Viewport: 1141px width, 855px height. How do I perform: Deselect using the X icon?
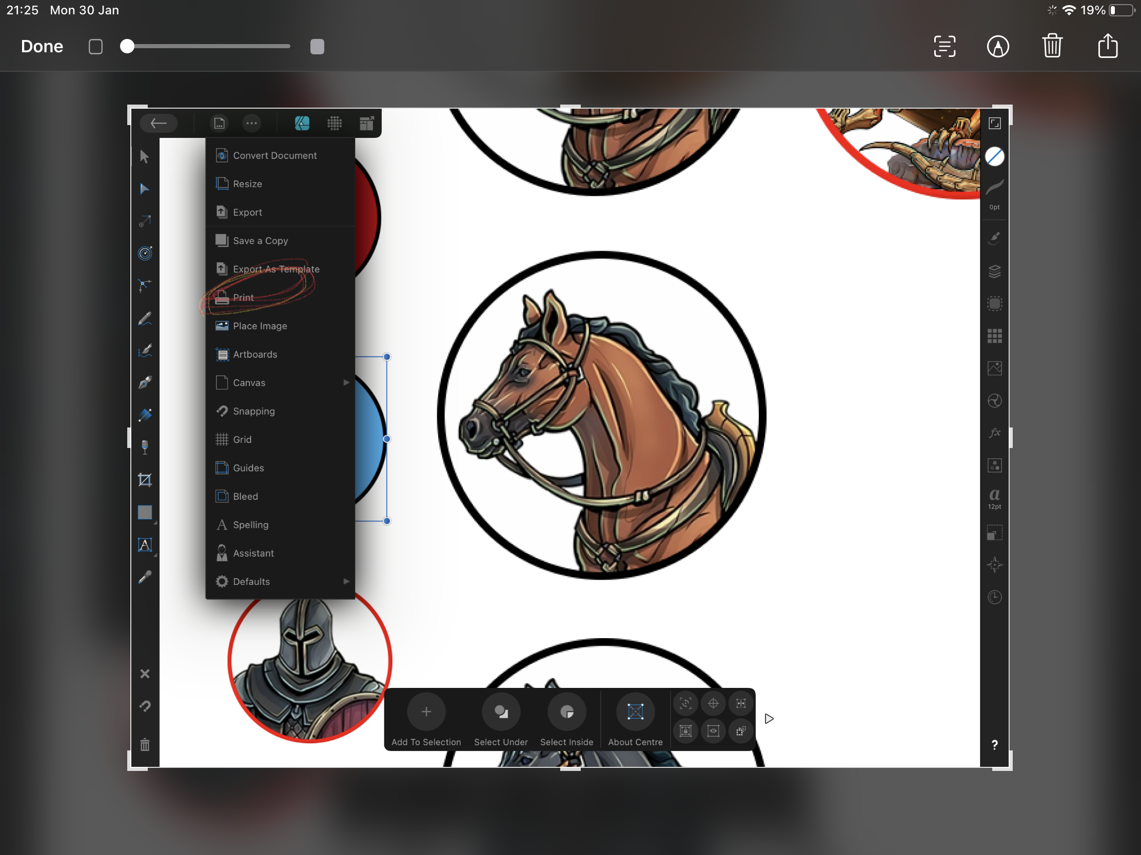145,674
